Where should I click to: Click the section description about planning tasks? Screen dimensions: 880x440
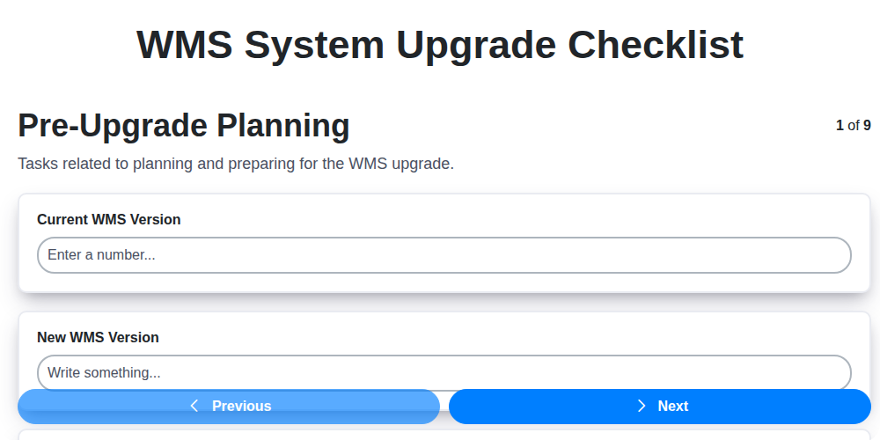236,164
